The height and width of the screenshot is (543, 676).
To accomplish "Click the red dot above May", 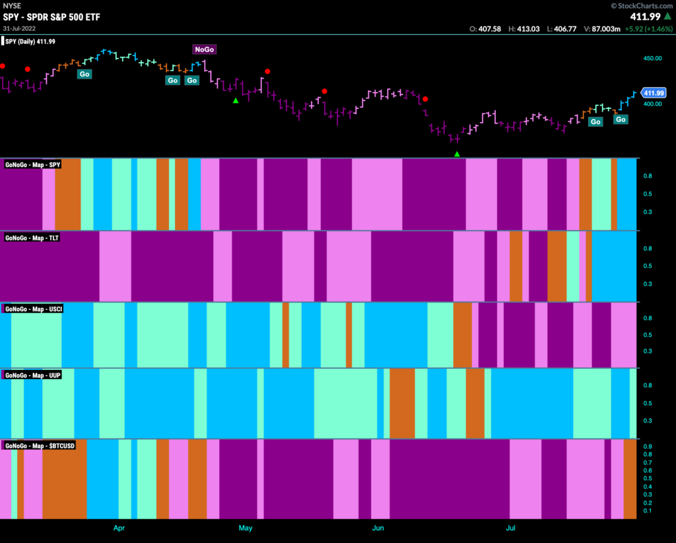I will coord(268,71).
